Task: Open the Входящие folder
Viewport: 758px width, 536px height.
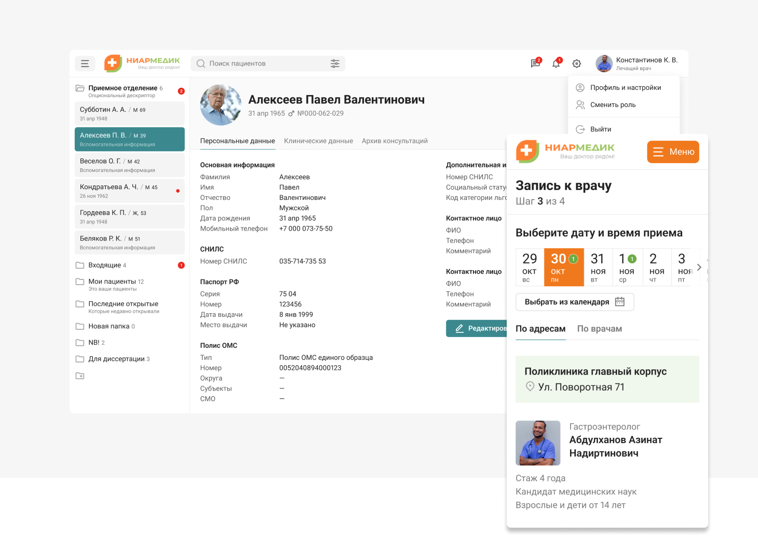Action: (x=130, y=265)
